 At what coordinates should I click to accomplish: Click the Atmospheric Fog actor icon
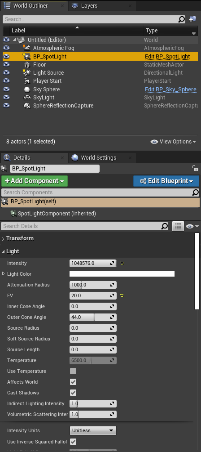click(27, 48)
